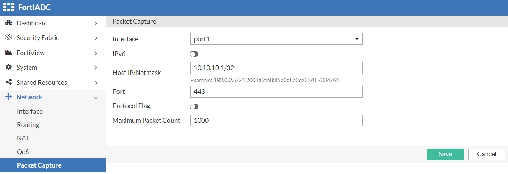508x174 pixels.
Task: Expand the System menu chevron
Action: coord(96,68)
